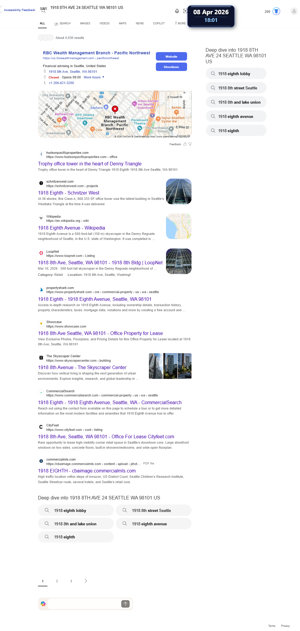Switch to the SEARCH tab
The image size is (300, 631).
pos(63,23)
